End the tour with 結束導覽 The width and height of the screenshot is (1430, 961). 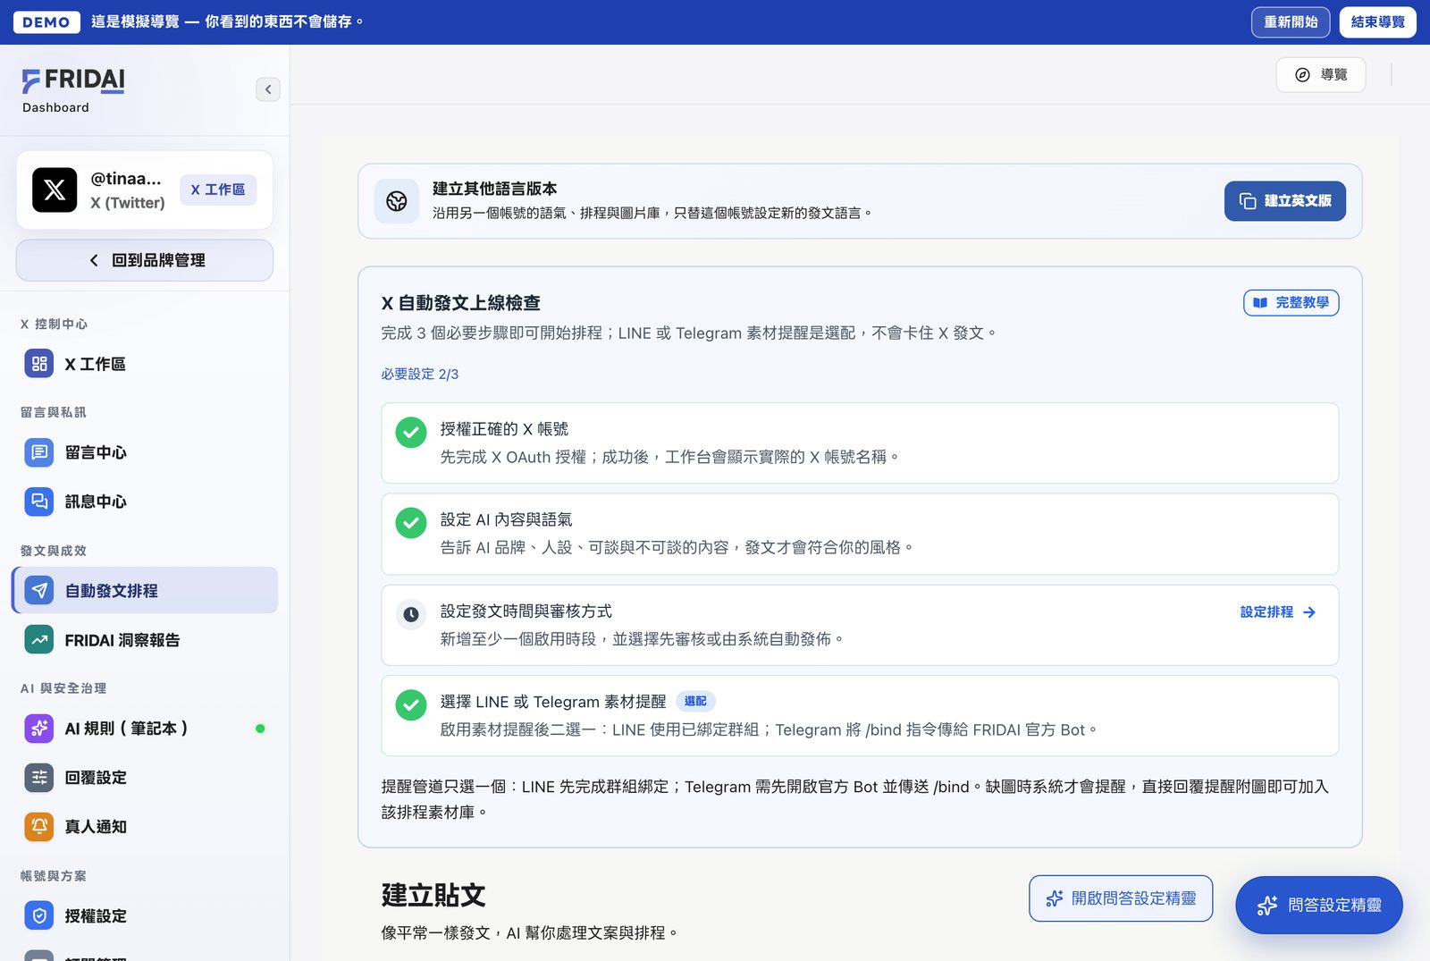(x=1377, y=22)
